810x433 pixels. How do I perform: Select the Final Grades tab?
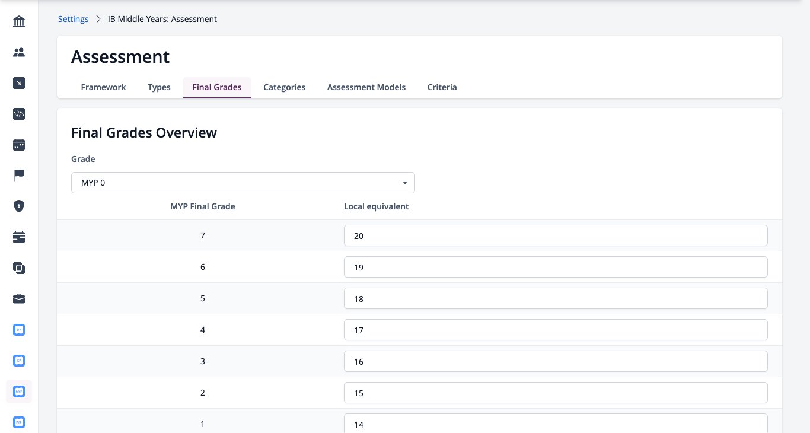coord(217,87)
